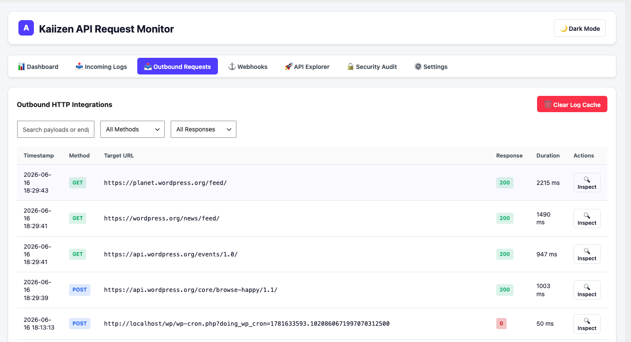Image resolution: width=631 pixels, height=342 pixels.
Task: Click the Timestamp column header
Action: (39, 155)
